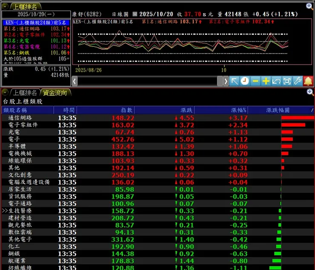Click the 漲跌幅圖 column header
This screenshot has width=315, height=270.
(x=281, y=110)
